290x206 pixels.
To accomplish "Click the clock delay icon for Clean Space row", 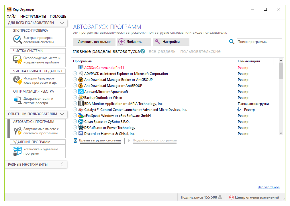I will click(75, 121).
